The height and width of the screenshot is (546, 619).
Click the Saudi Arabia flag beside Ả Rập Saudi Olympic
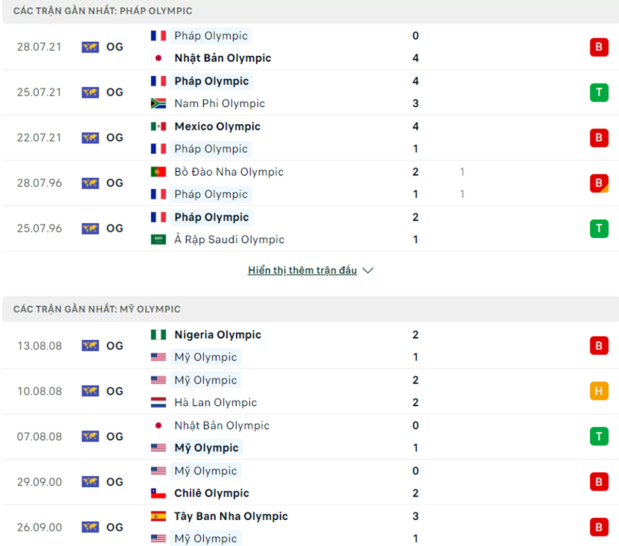click(x=158, y=240)
